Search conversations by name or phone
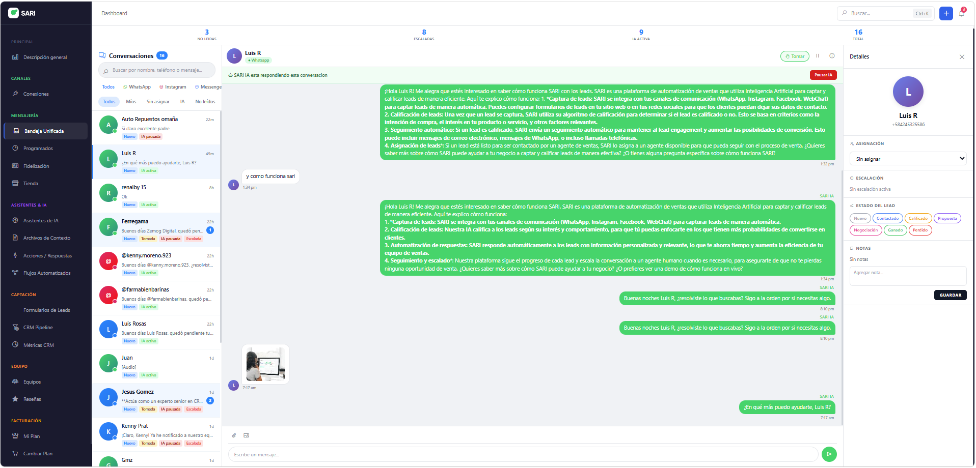This screenshot has height=468, width=976. point(157,70)
